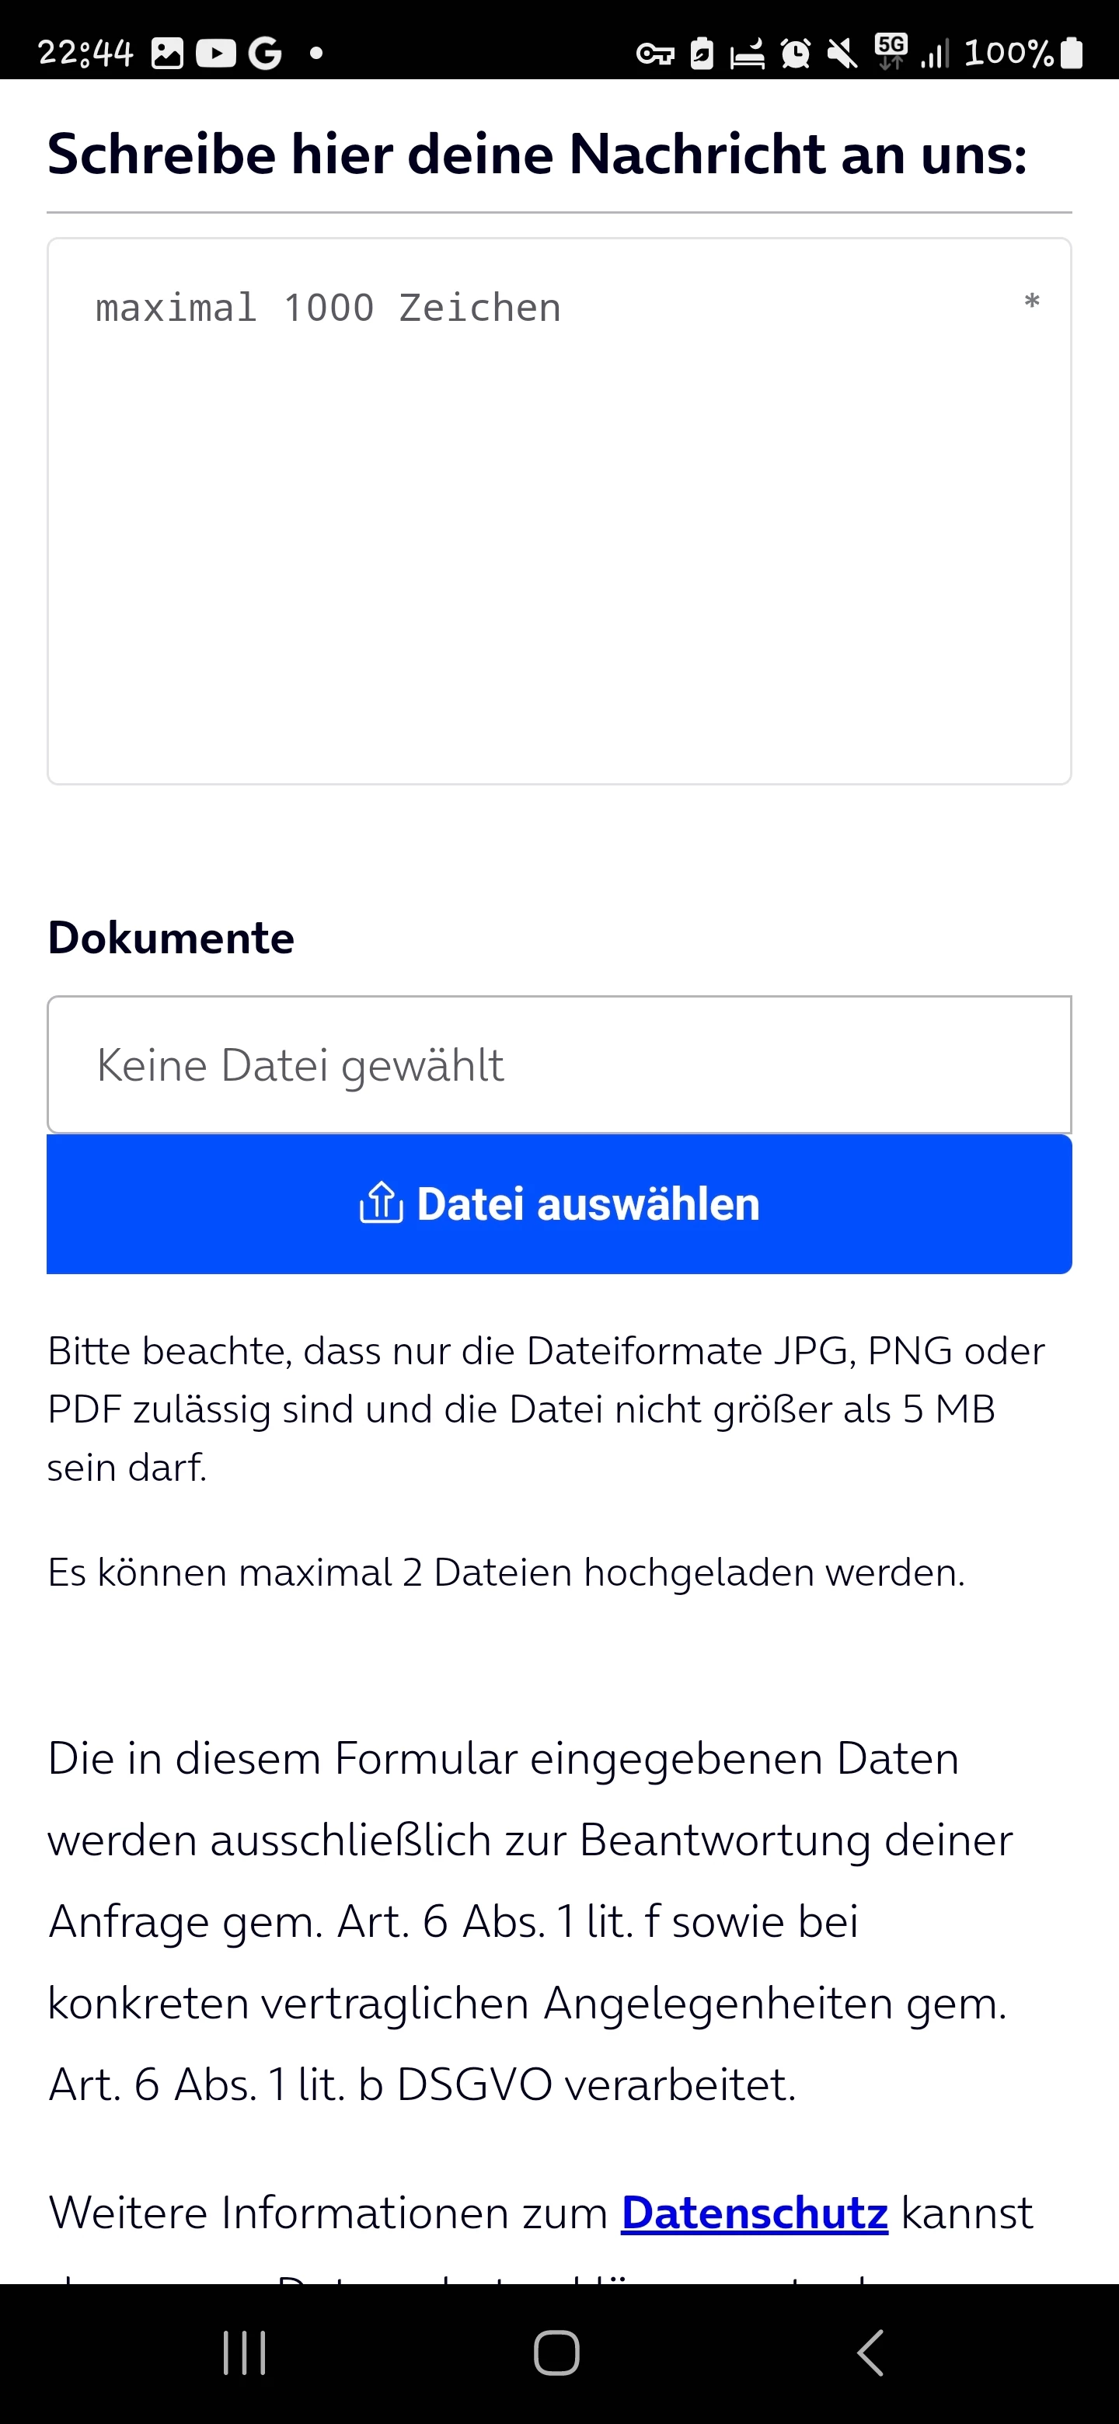Tap the VPN key status icon
This screenshot has width=1119, height=2424.
tap(655, 54)
